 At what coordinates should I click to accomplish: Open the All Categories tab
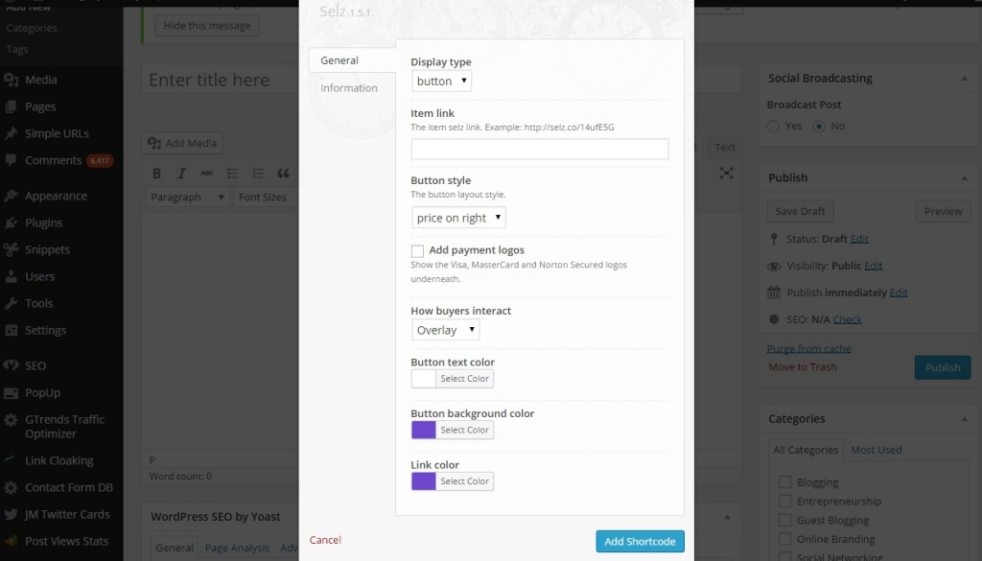pos(806,450)
